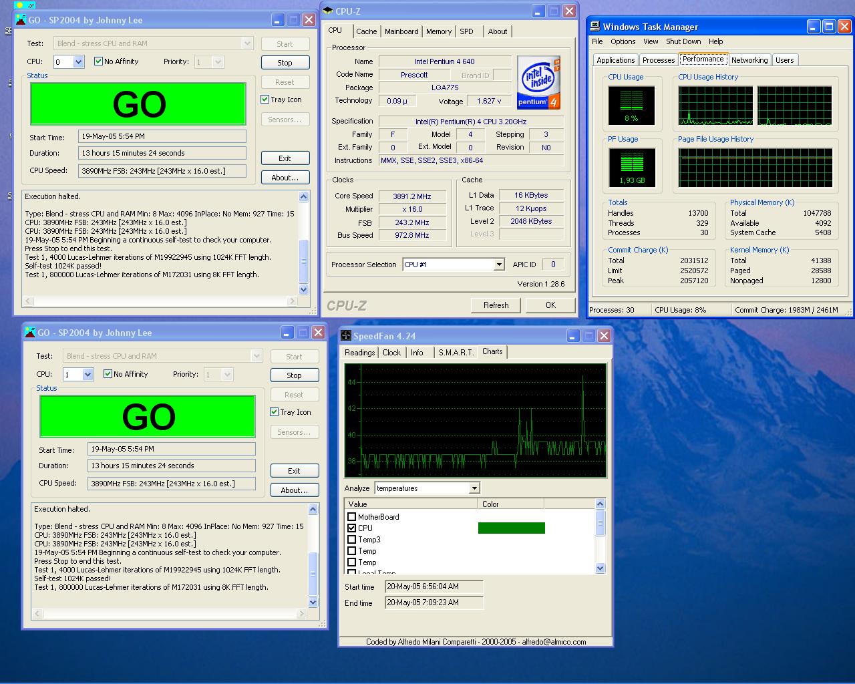This screenshot has width=855, height=684.
Task: Click the Color column header in SpeedFan
Action: [511, 504]
